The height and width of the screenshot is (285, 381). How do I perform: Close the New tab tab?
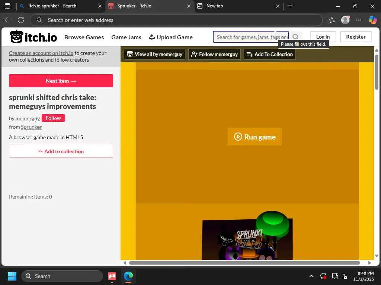(x=278, y=6)
